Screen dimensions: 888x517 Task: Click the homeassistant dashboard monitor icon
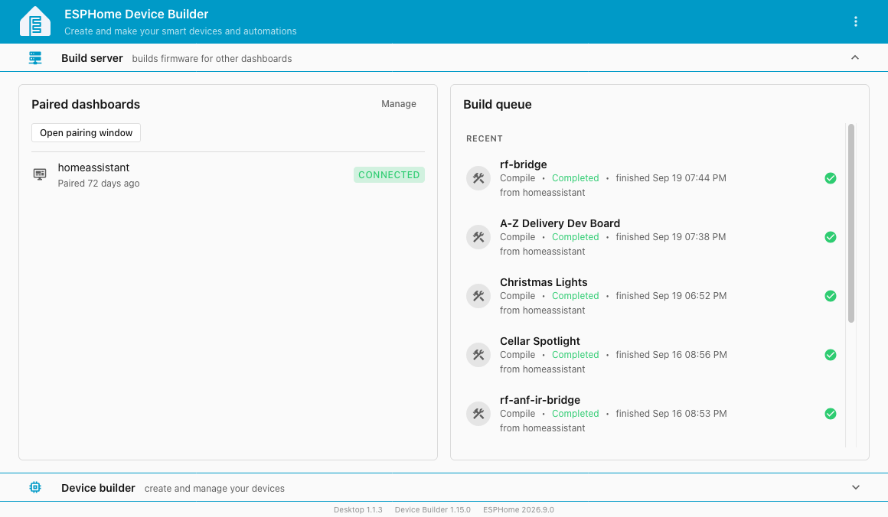click(x=40, y=174)
